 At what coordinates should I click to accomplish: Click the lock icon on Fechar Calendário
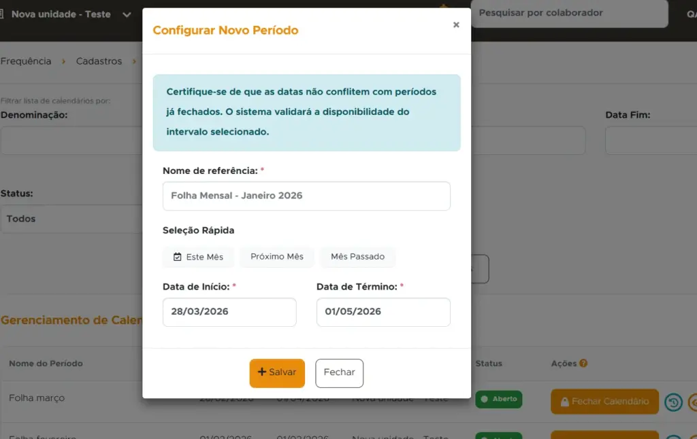(x=565, y=402)
